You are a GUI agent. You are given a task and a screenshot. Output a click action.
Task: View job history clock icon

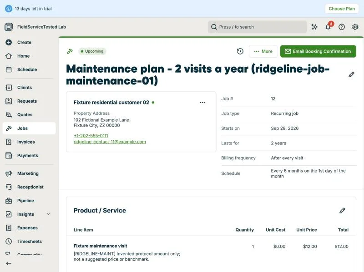pos(240,51)
